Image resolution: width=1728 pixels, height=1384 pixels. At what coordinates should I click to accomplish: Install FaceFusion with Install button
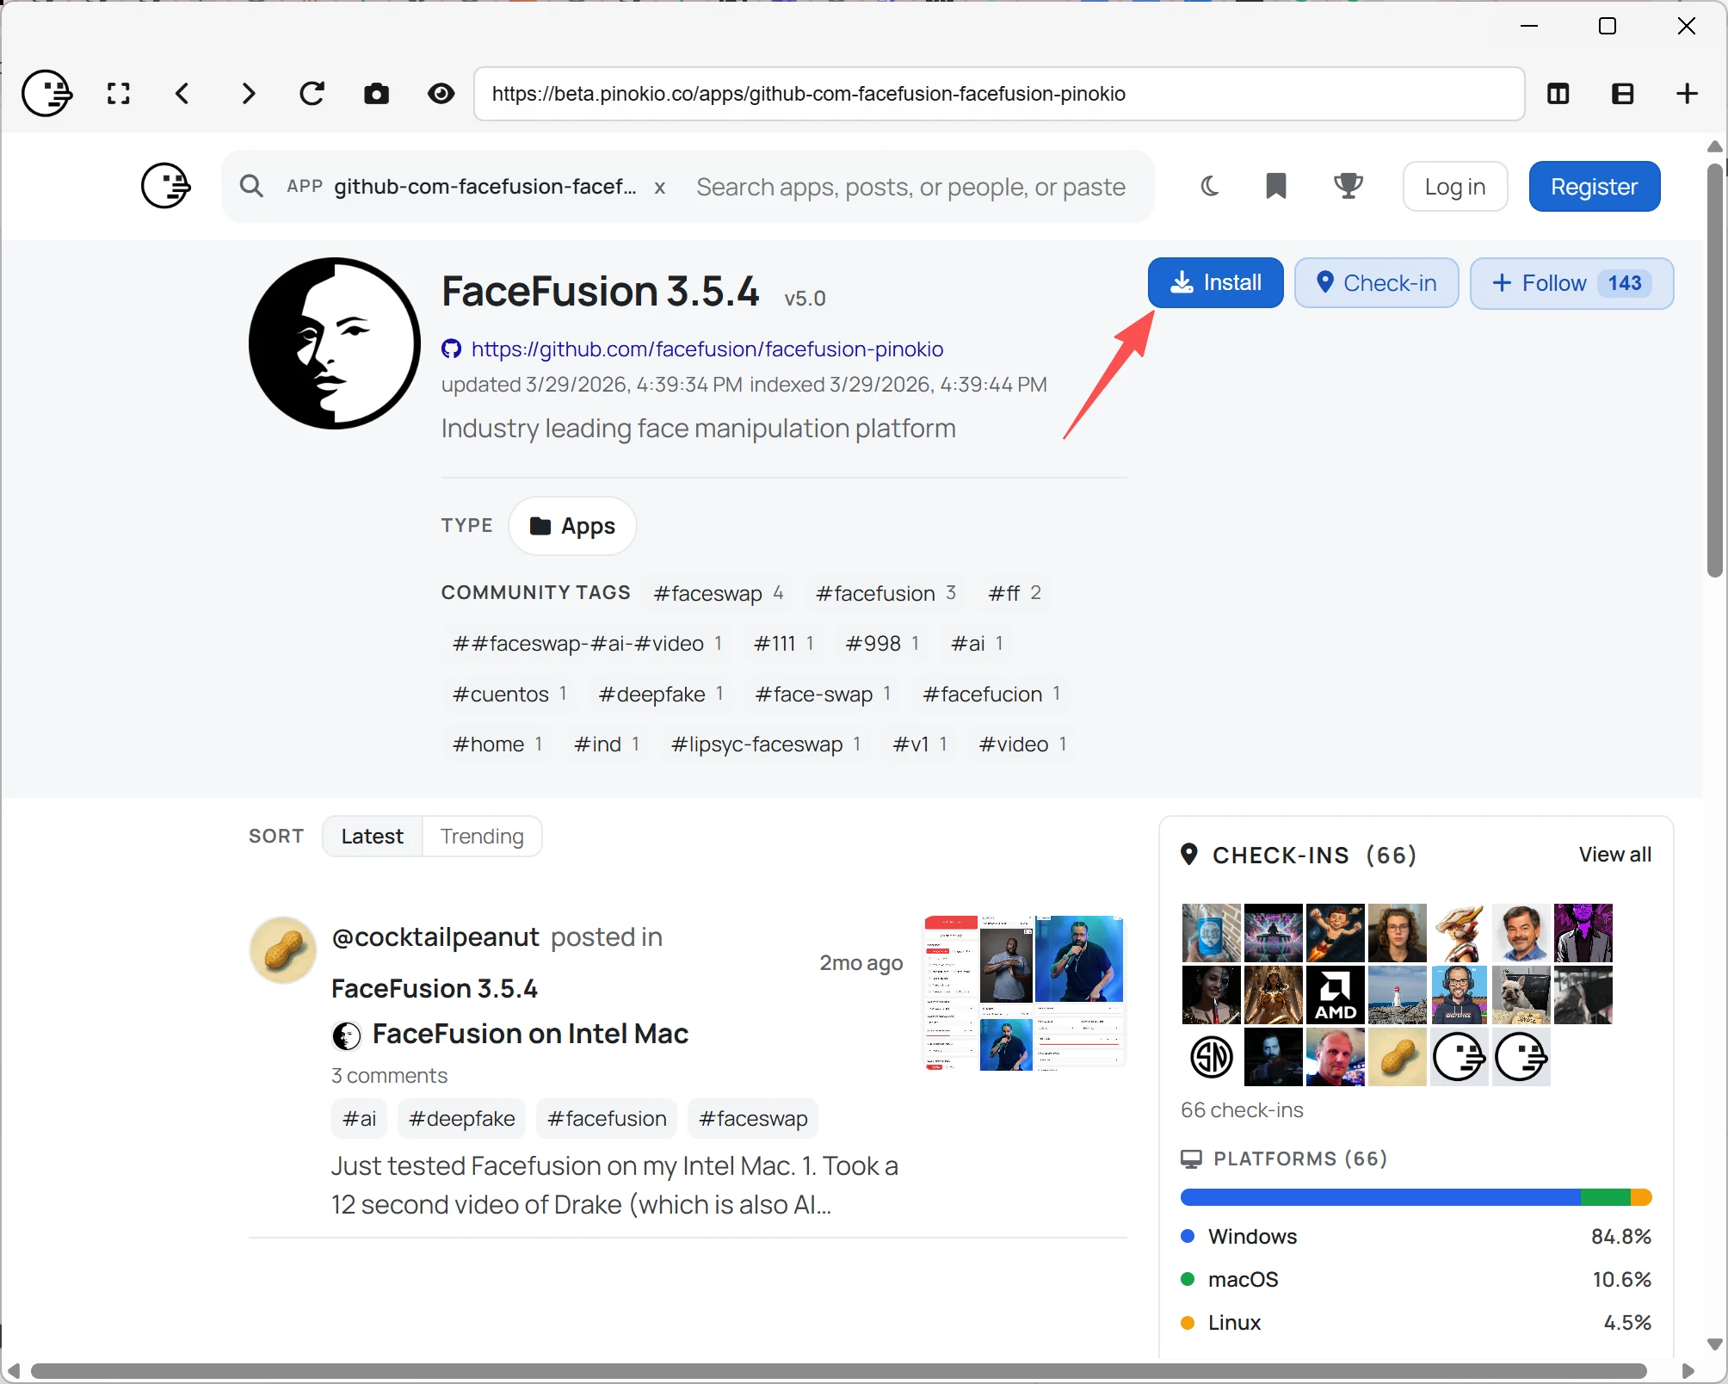(1216, 282)
